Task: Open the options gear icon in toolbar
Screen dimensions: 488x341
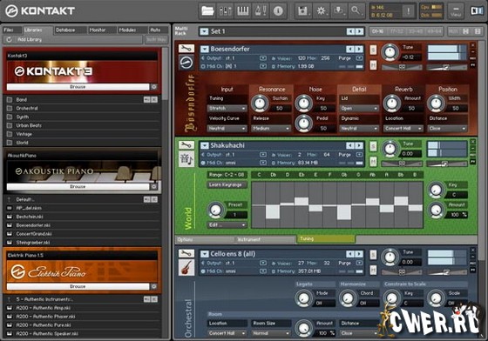Action: [321, 10]
